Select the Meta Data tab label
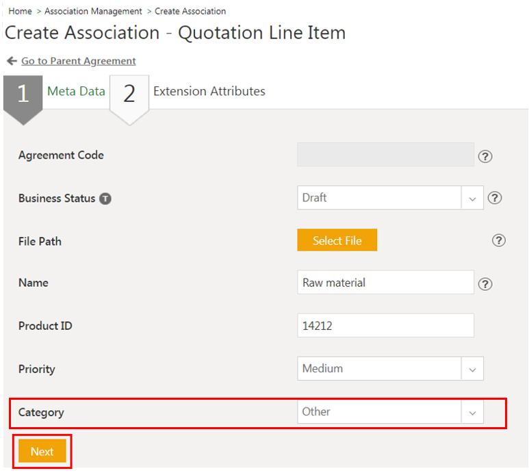The image size is (529, 473). coord(76,91)
